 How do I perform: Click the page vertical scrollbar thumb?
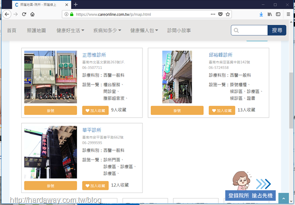point(291,100)
